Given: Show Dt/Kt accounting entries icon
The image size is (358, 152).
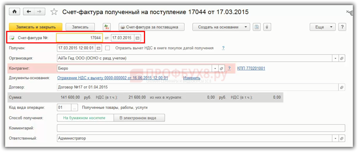Looking at the screenshot, I should tap(107, 27).
